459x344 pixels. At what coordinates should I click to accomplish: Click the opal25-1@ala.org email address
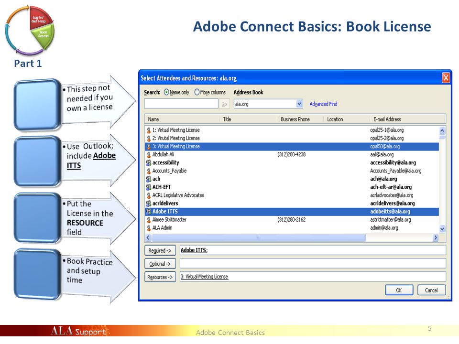[387, 130]
